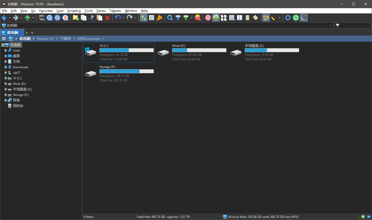Toggle the navigation tree panel icon

pos(143,18)
